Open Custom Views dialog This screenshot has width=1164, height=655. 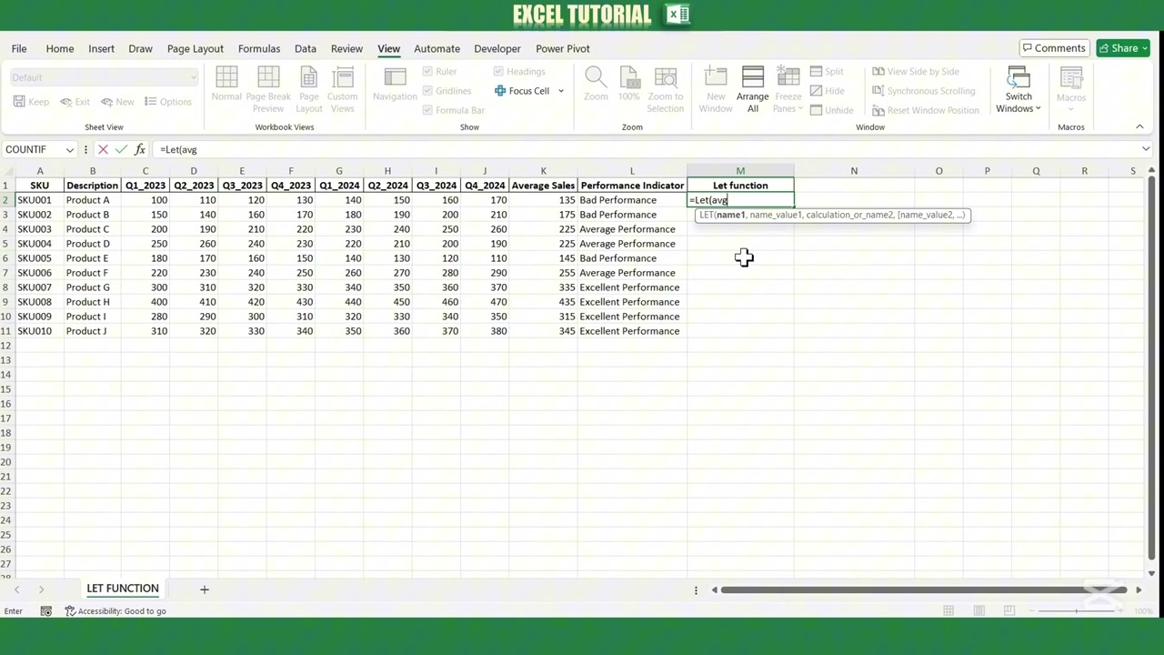click(x=343, y=88)
